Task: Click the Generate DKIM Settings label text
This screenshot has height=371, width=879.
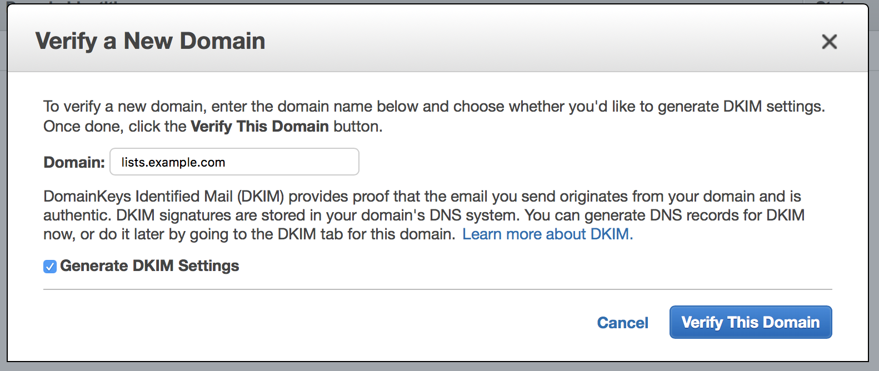Action: coord(149,266)
